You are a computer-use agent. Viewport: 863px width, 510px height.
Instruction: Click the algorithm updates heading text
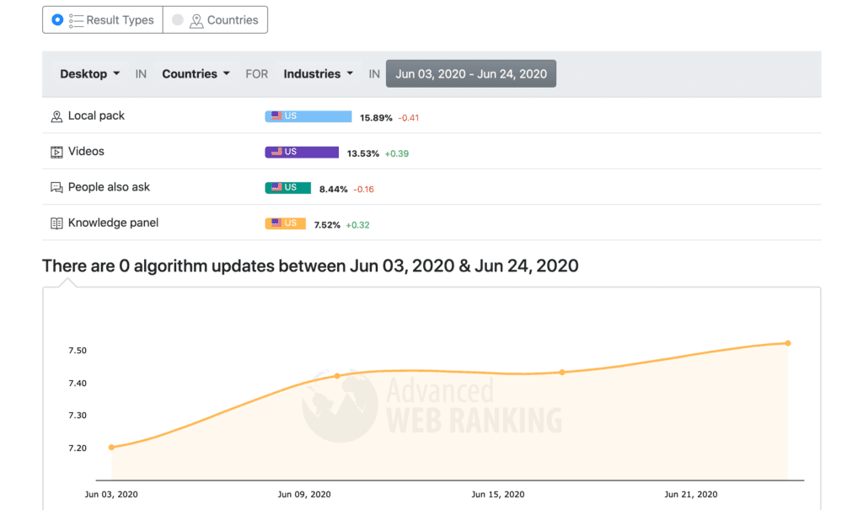pyautogui.click(x=310, y=266)
